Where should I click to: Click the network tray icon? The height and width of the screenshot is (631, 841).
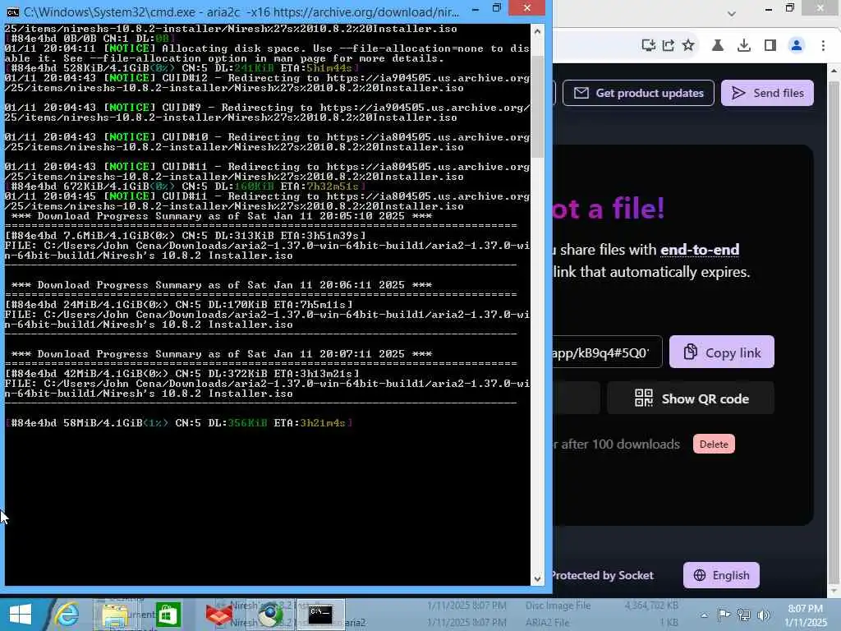744,615
